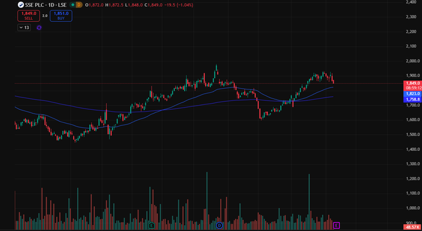The width and height of the screenshot is (422, 231).
Task: Click the SSE PLC symbol logo icon
Action: tap(21, 5)
